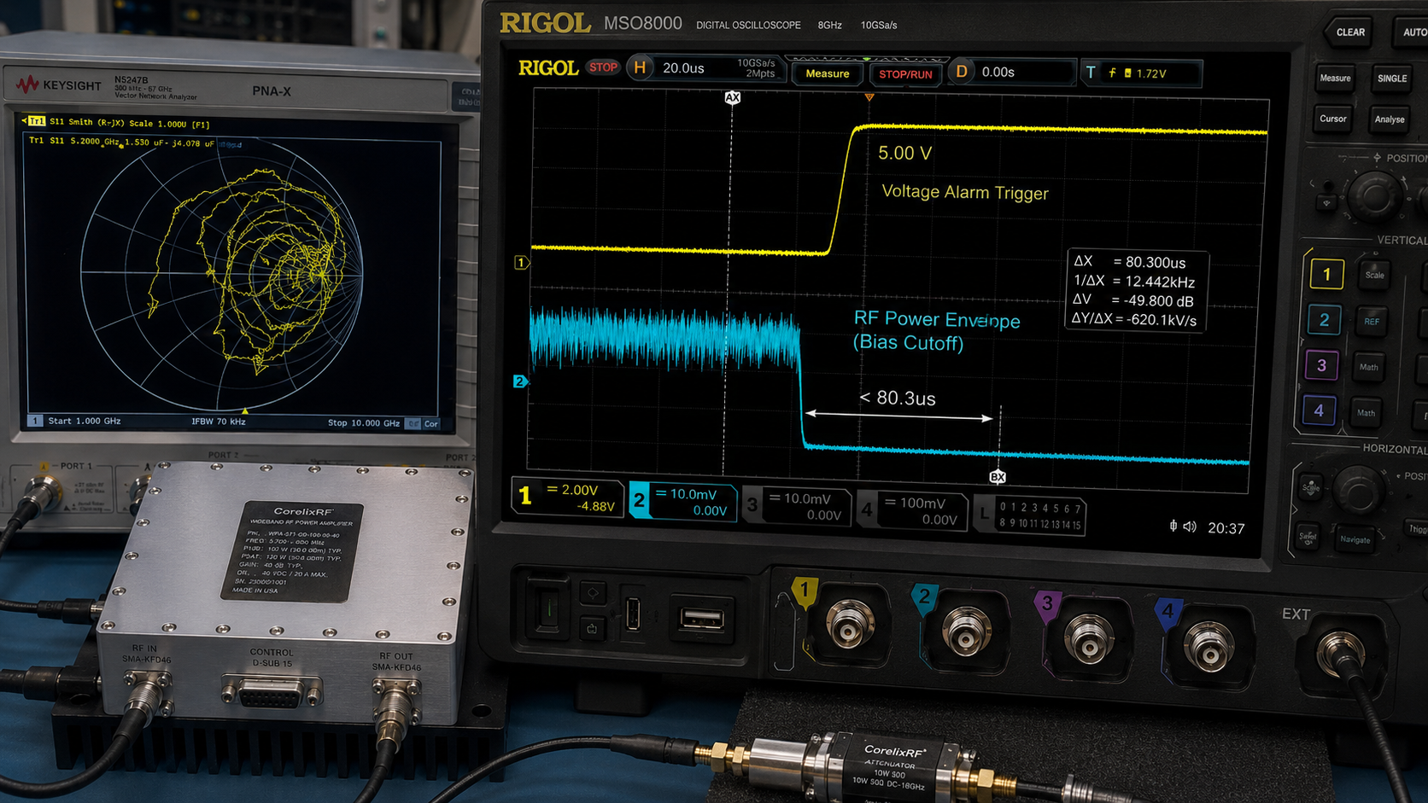1428x803 pixels.
Task: Open channel 2 label showing 10.0mV
Action: click(x=682, y=502)
